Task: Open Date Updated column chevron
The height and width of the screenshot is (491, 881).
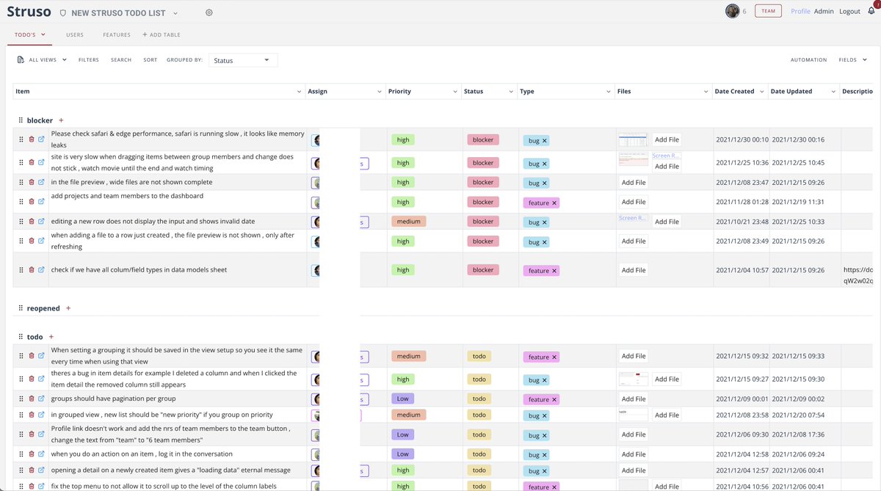Action: (833, 92)
